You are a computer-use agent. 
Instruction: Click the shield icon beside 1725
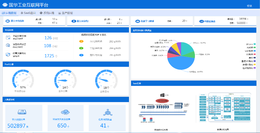(x=8, y=55)
